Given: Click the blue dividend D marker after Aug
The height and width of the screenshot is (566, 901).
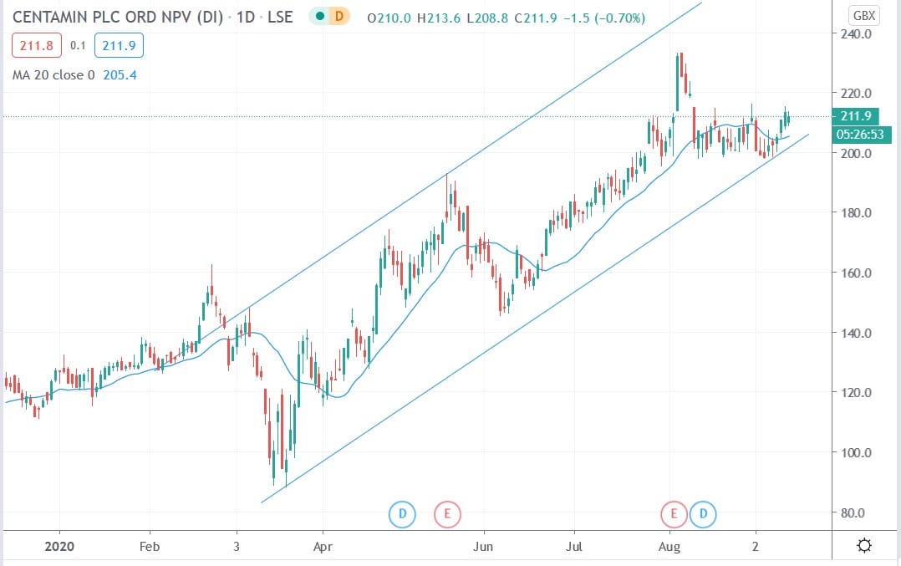Looking at the screenshot, I should [703, 513].
